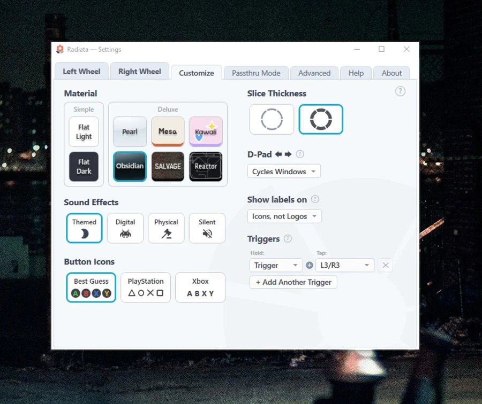482x404 pixels.
Task: Choose the Mesa material
Action: [168, 131]
